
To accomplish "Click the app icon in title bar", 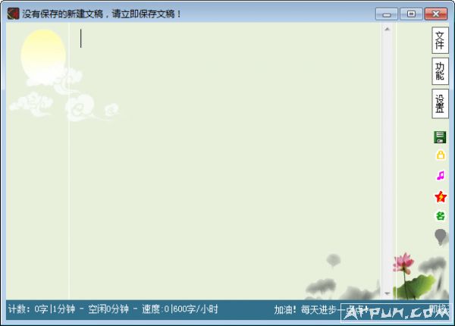I will pos(13,14).
